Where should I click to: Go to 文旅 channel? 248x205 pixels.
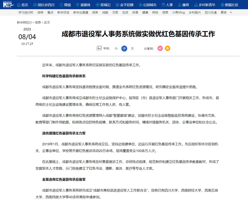115,12
